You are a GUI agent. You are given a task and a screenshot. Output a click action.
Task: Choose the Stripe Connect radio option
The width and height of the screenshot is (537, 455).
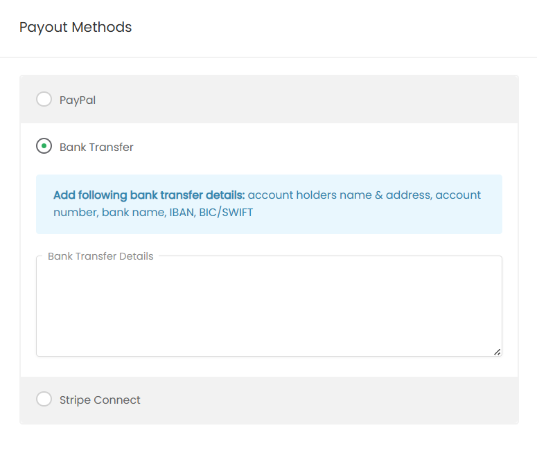point(44,400)
